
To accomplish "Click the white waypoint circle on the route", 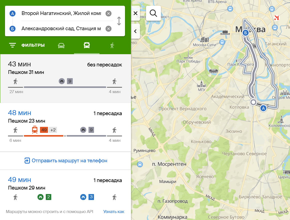I will (253, 102).
